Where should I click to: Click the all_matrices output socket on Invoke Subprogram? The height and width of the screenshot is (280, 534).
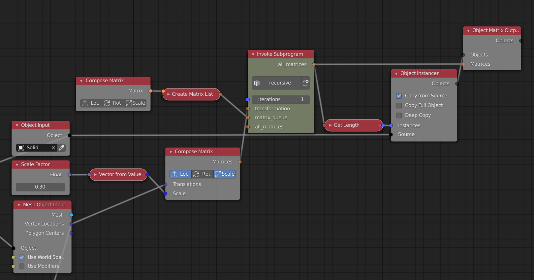pyautogui.click(x=314, y=64)
